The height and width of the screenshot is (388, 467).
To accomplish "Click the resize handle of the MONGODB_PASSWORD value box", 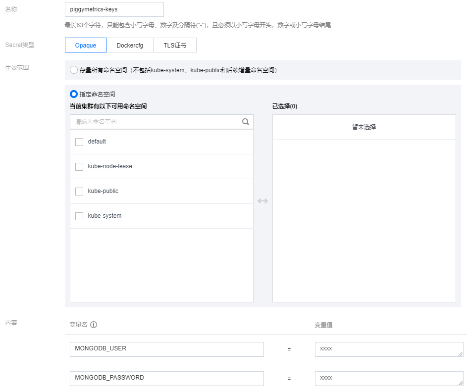I will click(x=461, y=383).
